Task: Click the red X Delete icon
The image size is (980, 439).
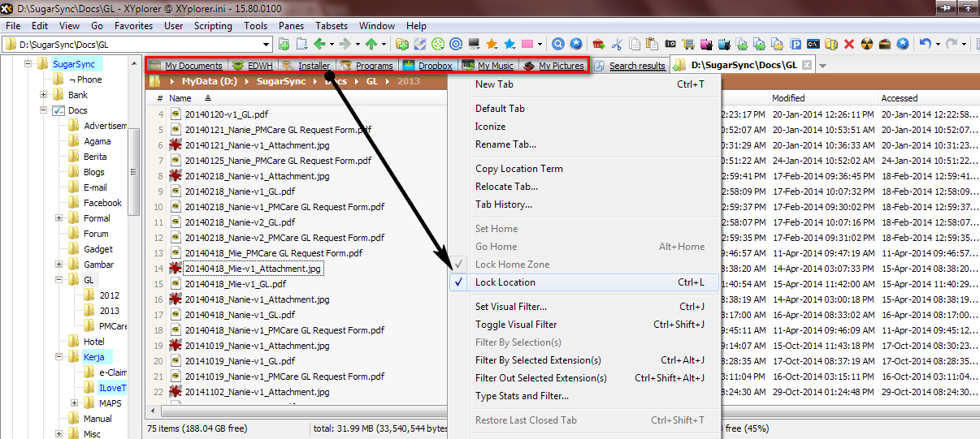Action: point(849,44)
